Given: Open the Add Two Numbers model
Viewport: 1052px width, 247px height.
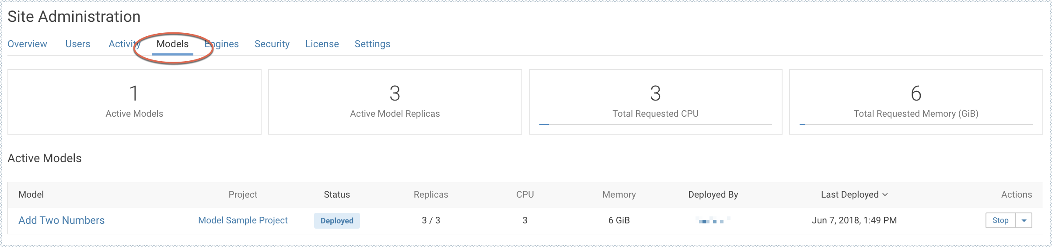Looking at the screenshot, I should click(x=61, y=220).
